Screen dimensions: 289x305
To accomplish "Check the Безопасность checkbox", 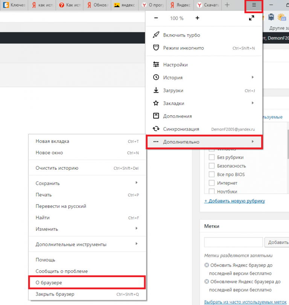I will click(x=211, y=166).
